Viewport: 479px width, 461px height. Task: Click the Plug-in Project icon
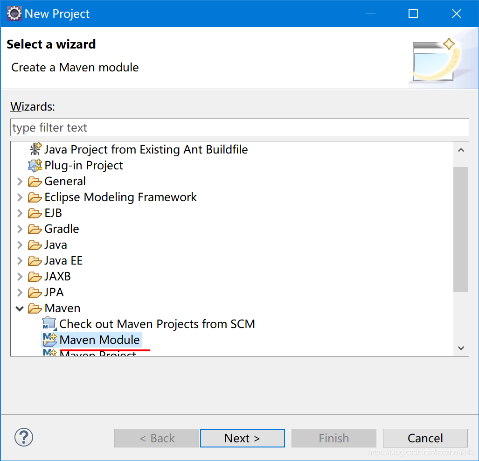(x=35, y=166)
